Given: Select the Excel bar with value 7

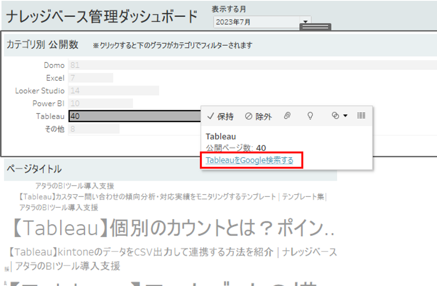Looking at the screenshot, I should coord(91,78).
